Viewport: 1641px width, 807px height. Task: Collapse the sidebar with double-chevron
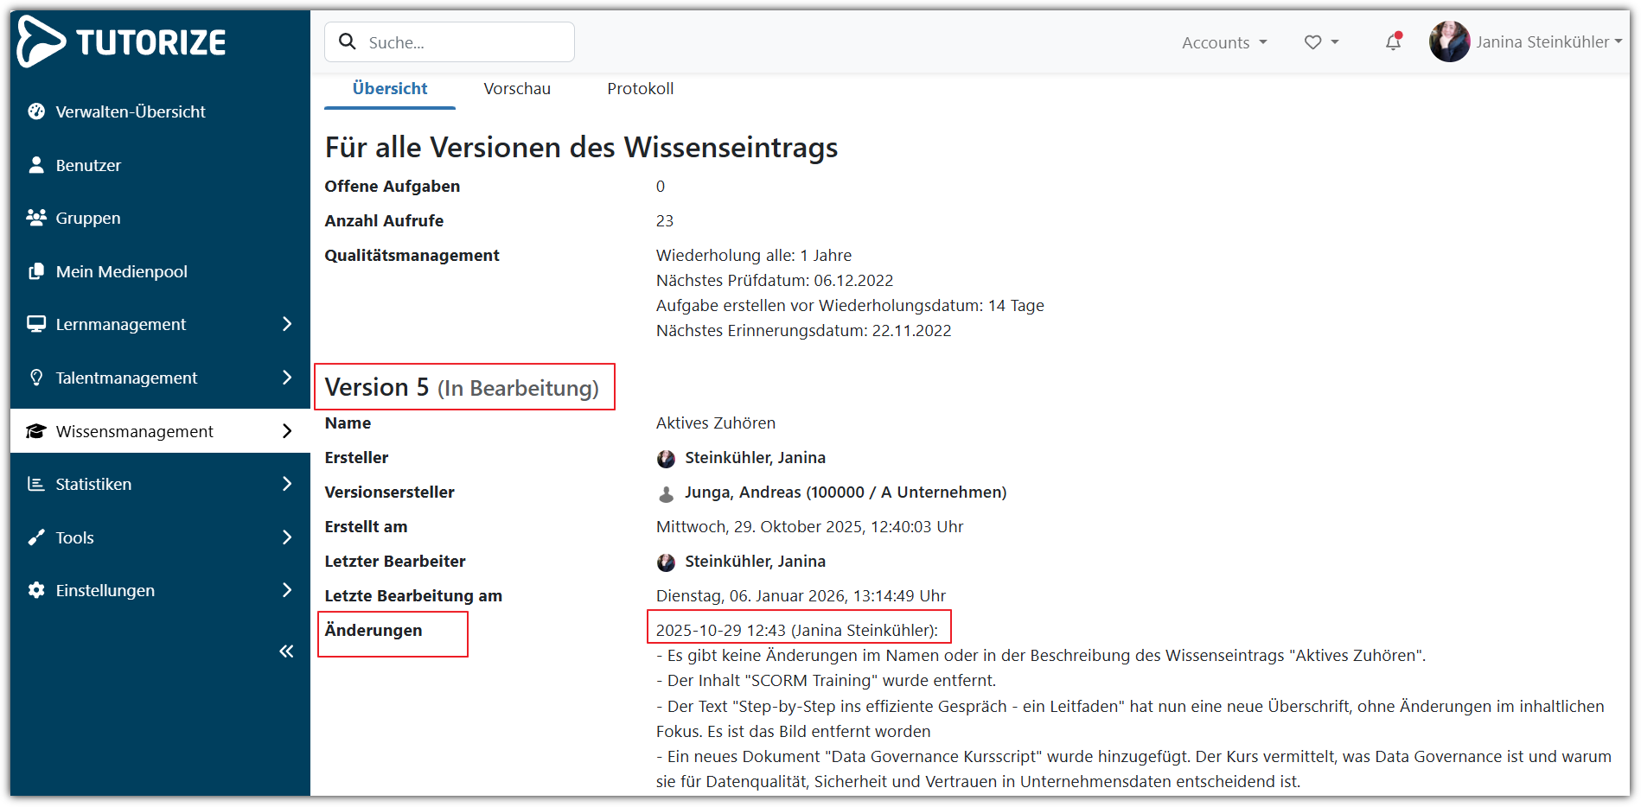[286, 651]
